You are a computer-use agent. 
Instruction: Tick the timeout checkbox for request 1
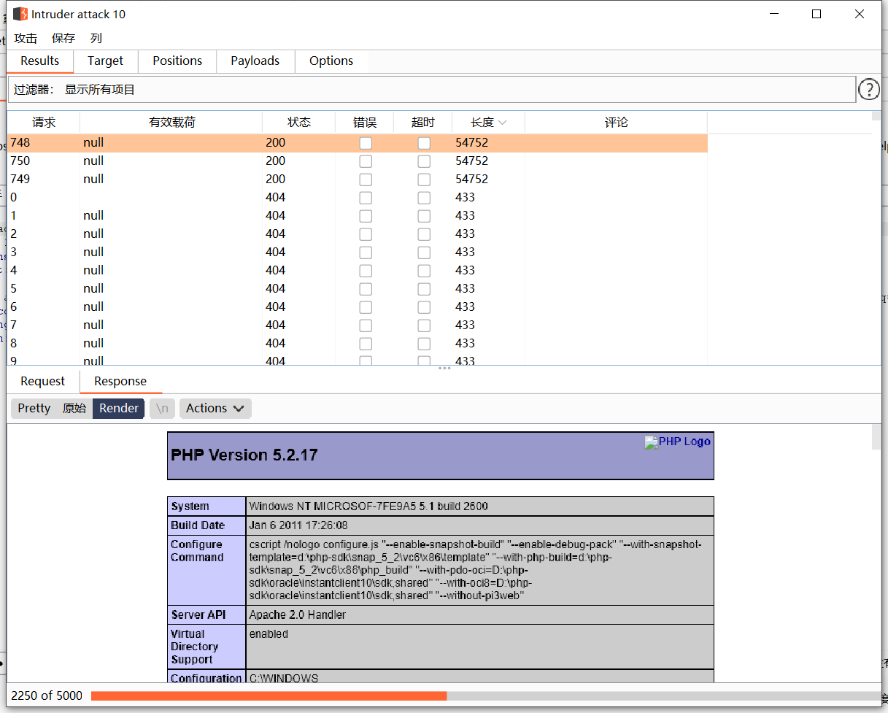click(x=424, y=216)
